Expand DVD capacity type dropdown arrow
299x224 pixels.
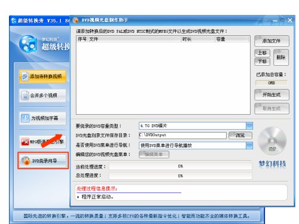tap(249, 125)
